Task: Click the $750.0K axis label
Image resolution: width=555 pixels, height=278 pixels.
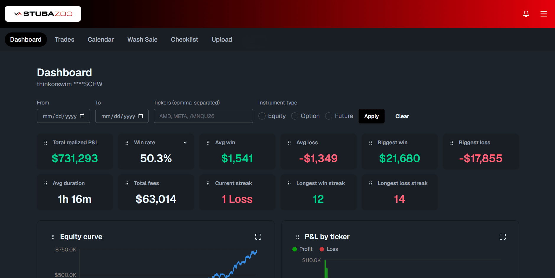Action: pos(66,250)
